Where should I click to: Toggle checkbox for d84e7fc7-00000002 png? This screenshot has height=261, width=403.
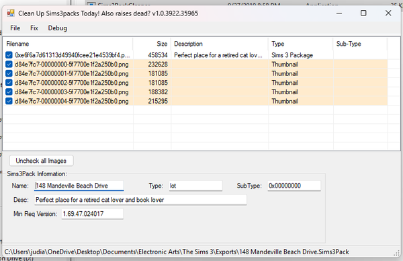(x=9, y=83)
